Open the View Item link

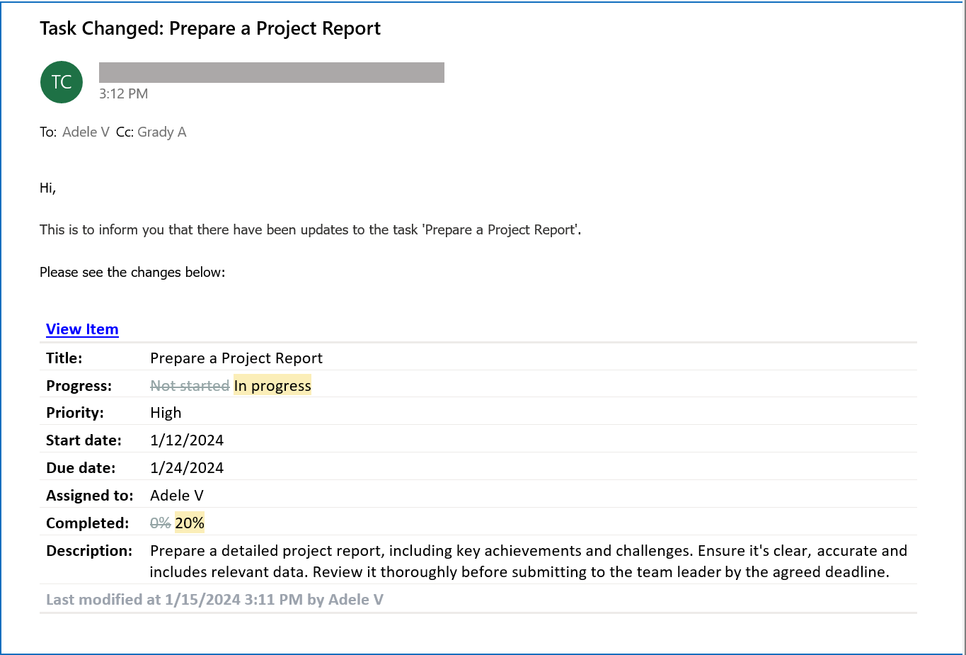point(82,329)
